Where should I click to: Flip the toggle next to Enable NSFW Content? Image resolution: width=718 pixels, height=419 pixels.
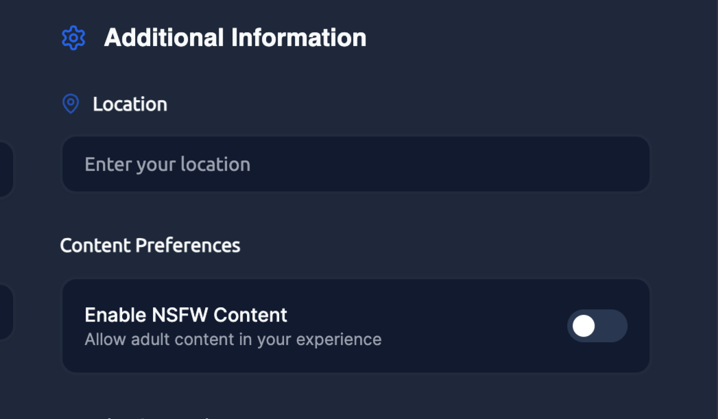[597, 326]
